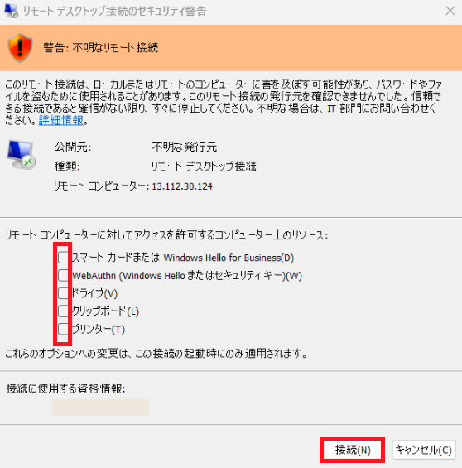Screen dimensions: 462x468
Task: Click the 接続に使用する資格情報 label
Action: [x=65, y=388]
